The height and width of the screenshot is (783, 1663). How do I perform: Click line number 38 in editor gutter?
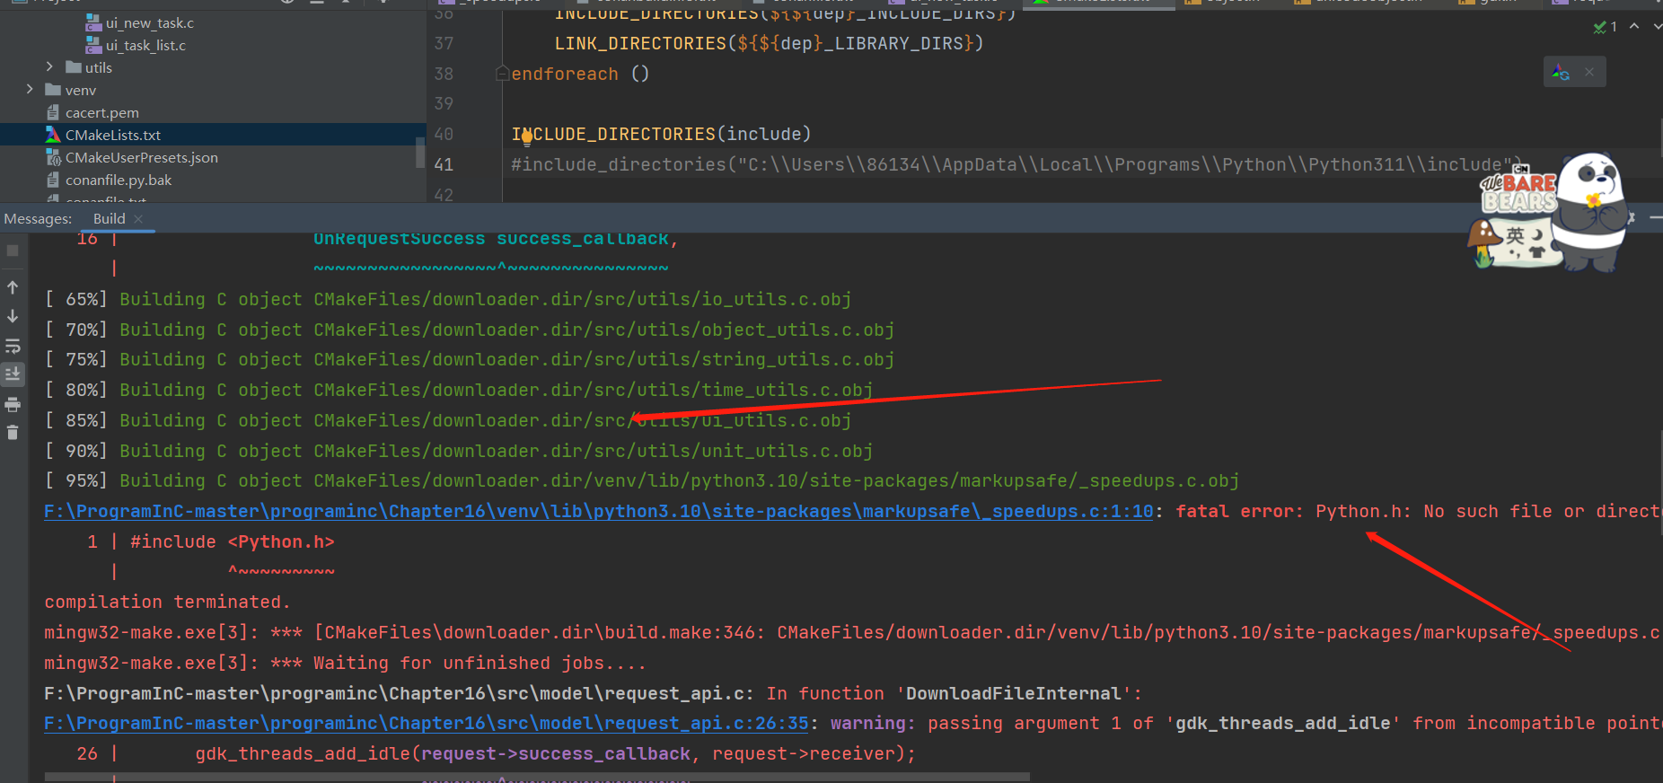click(444, 74)
